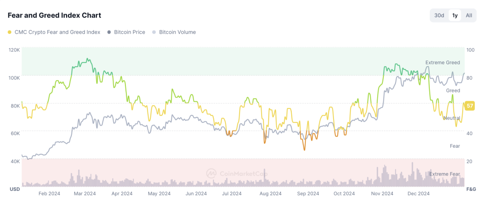Click the May 2024 date label
Screen dimensions: 481x205
point(159,194)
